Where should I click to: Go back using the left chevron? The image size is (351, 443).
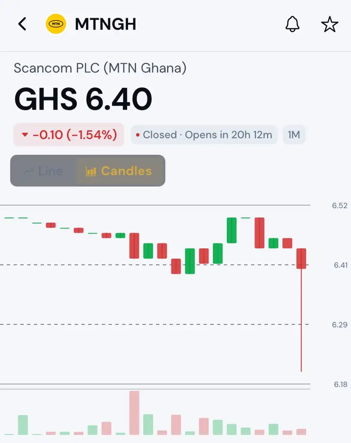tap(22, 24)
